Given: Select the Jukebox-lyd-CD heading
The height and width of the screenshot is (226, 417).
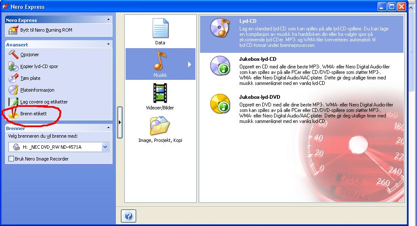Looking at the screenshot, I should (x=258, y=59).
